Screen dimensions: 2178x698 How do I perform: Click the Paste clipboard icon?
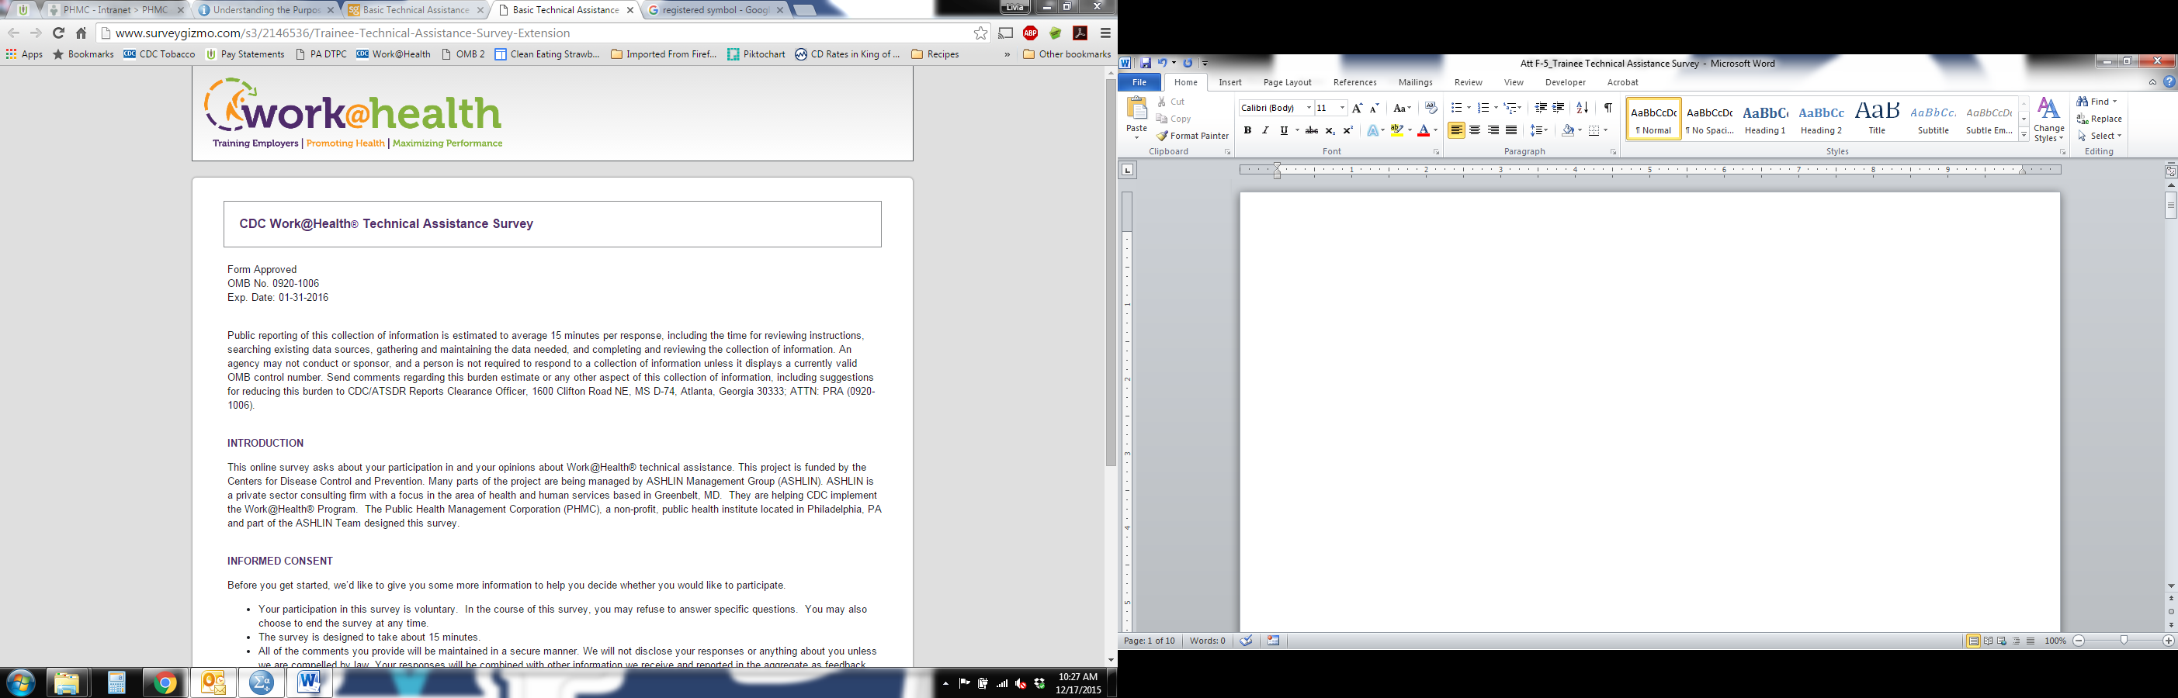pos(1137,108)
